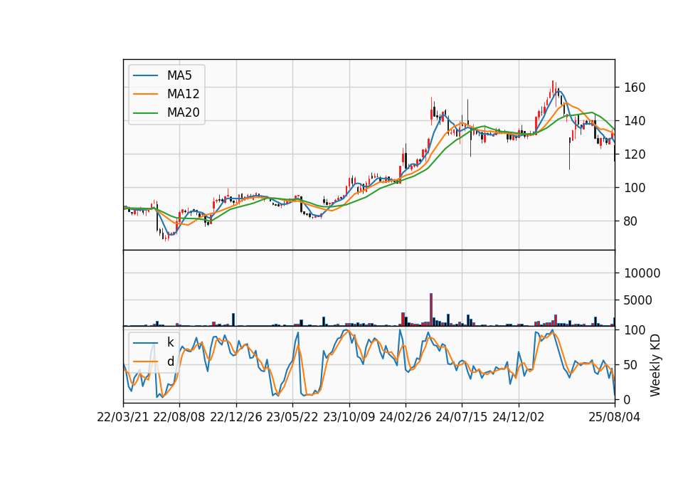Click the d legend label in KD panel
This screenshot has width=683, height=491.
(170, 361)
